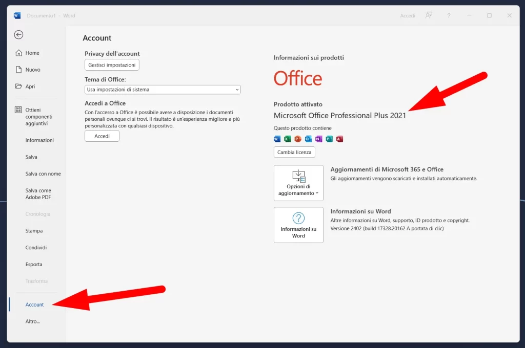This screenshot has height=348, width=525.
Task: Select Apri in the sidebar
Action: click(30, 86)
